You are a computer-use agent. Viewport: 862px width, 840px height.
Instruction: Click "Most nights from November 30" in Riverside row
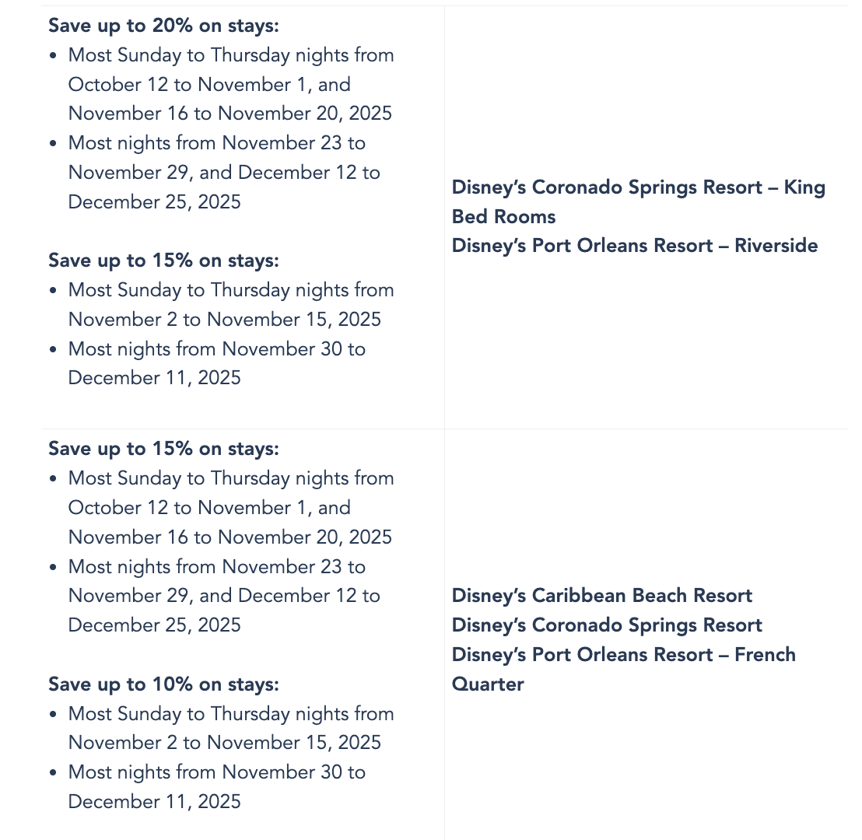[217, 349]
